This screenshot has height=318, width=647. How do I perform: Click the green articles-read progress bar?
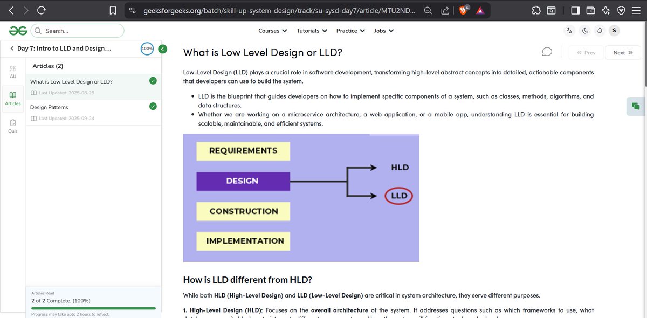click(x=93, y=308)
